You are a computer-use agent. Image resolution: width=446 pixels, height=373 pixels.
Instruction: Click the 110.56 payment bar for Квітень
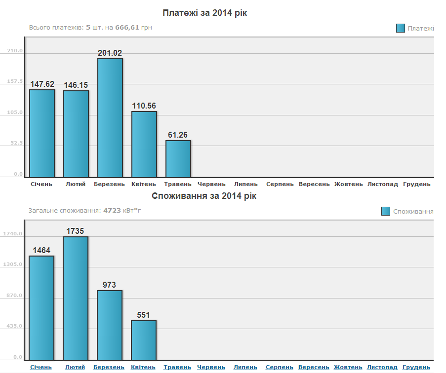click(144, 144)
